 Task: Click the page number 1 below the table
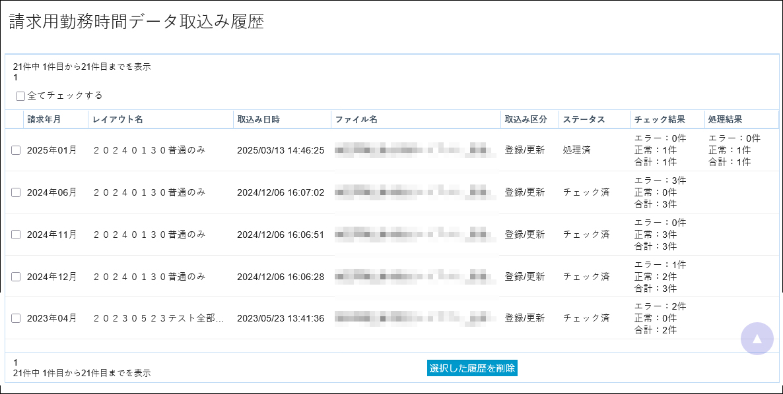[15, 362]
